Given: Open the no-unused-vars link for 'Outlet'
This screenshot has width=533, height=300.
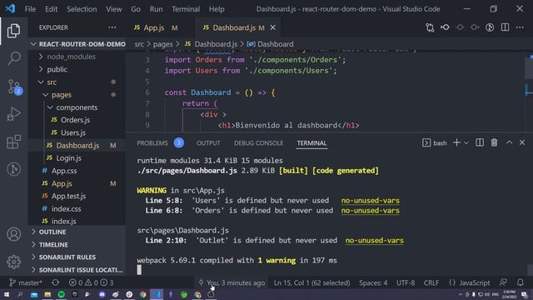Looking at the screenshot, I should (x=374, y=241).
